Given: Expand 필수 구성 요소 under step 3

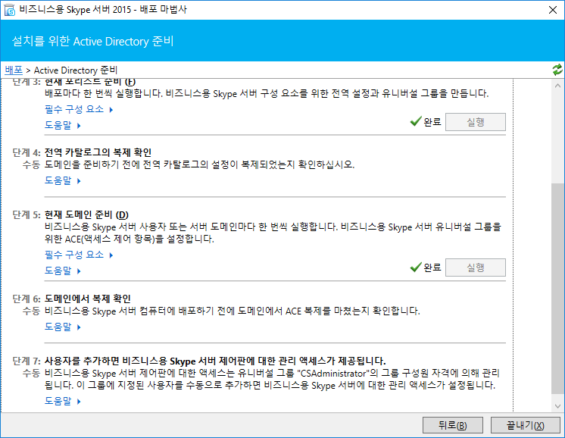Looking at the screenshot, I should 79,109.
